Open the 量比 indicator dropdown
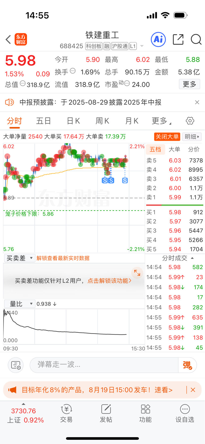Image resolution: width=205 pixels, height=444 pixels. pos(20,304)
